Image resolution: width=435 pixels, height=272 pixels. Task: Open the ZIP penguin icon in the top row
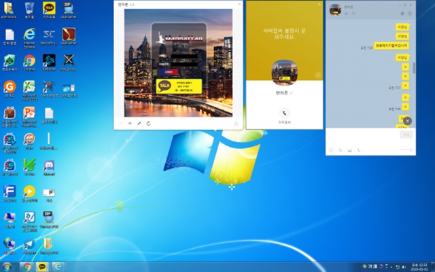coord(69,9)
